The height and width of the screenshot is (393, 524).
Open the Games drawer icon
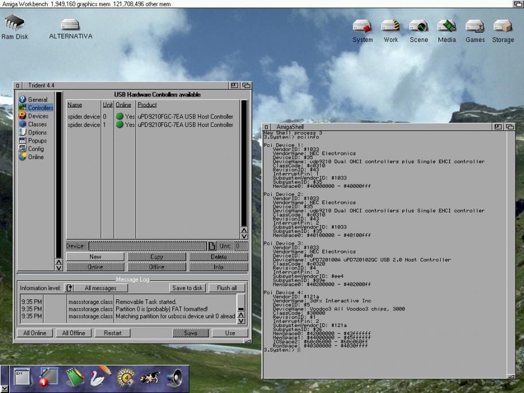[x=475, y=27]
